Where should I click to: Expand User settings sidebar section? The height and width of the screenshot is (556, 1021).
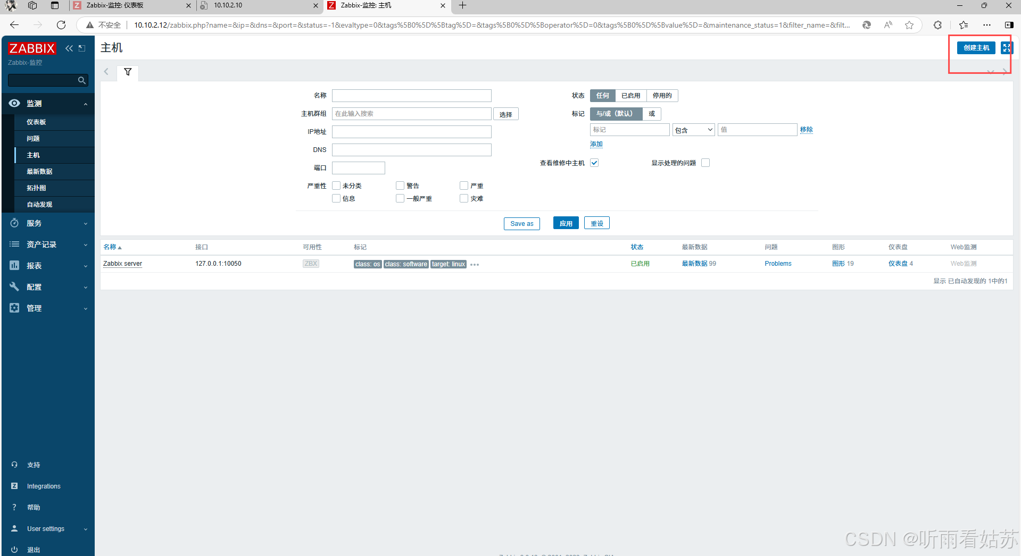click(x=85, y=529)
